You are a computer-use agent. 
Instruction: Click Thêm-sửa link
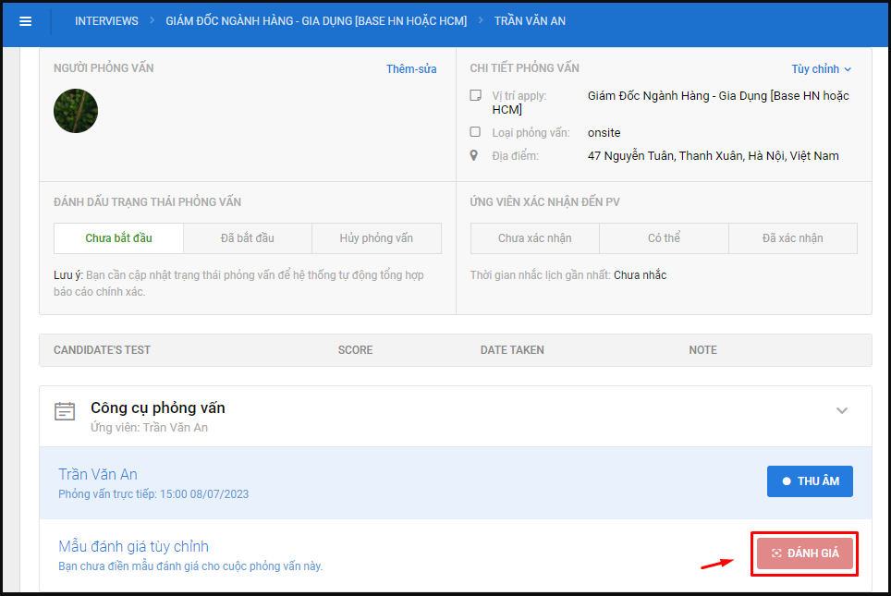[x=411, y=68]
